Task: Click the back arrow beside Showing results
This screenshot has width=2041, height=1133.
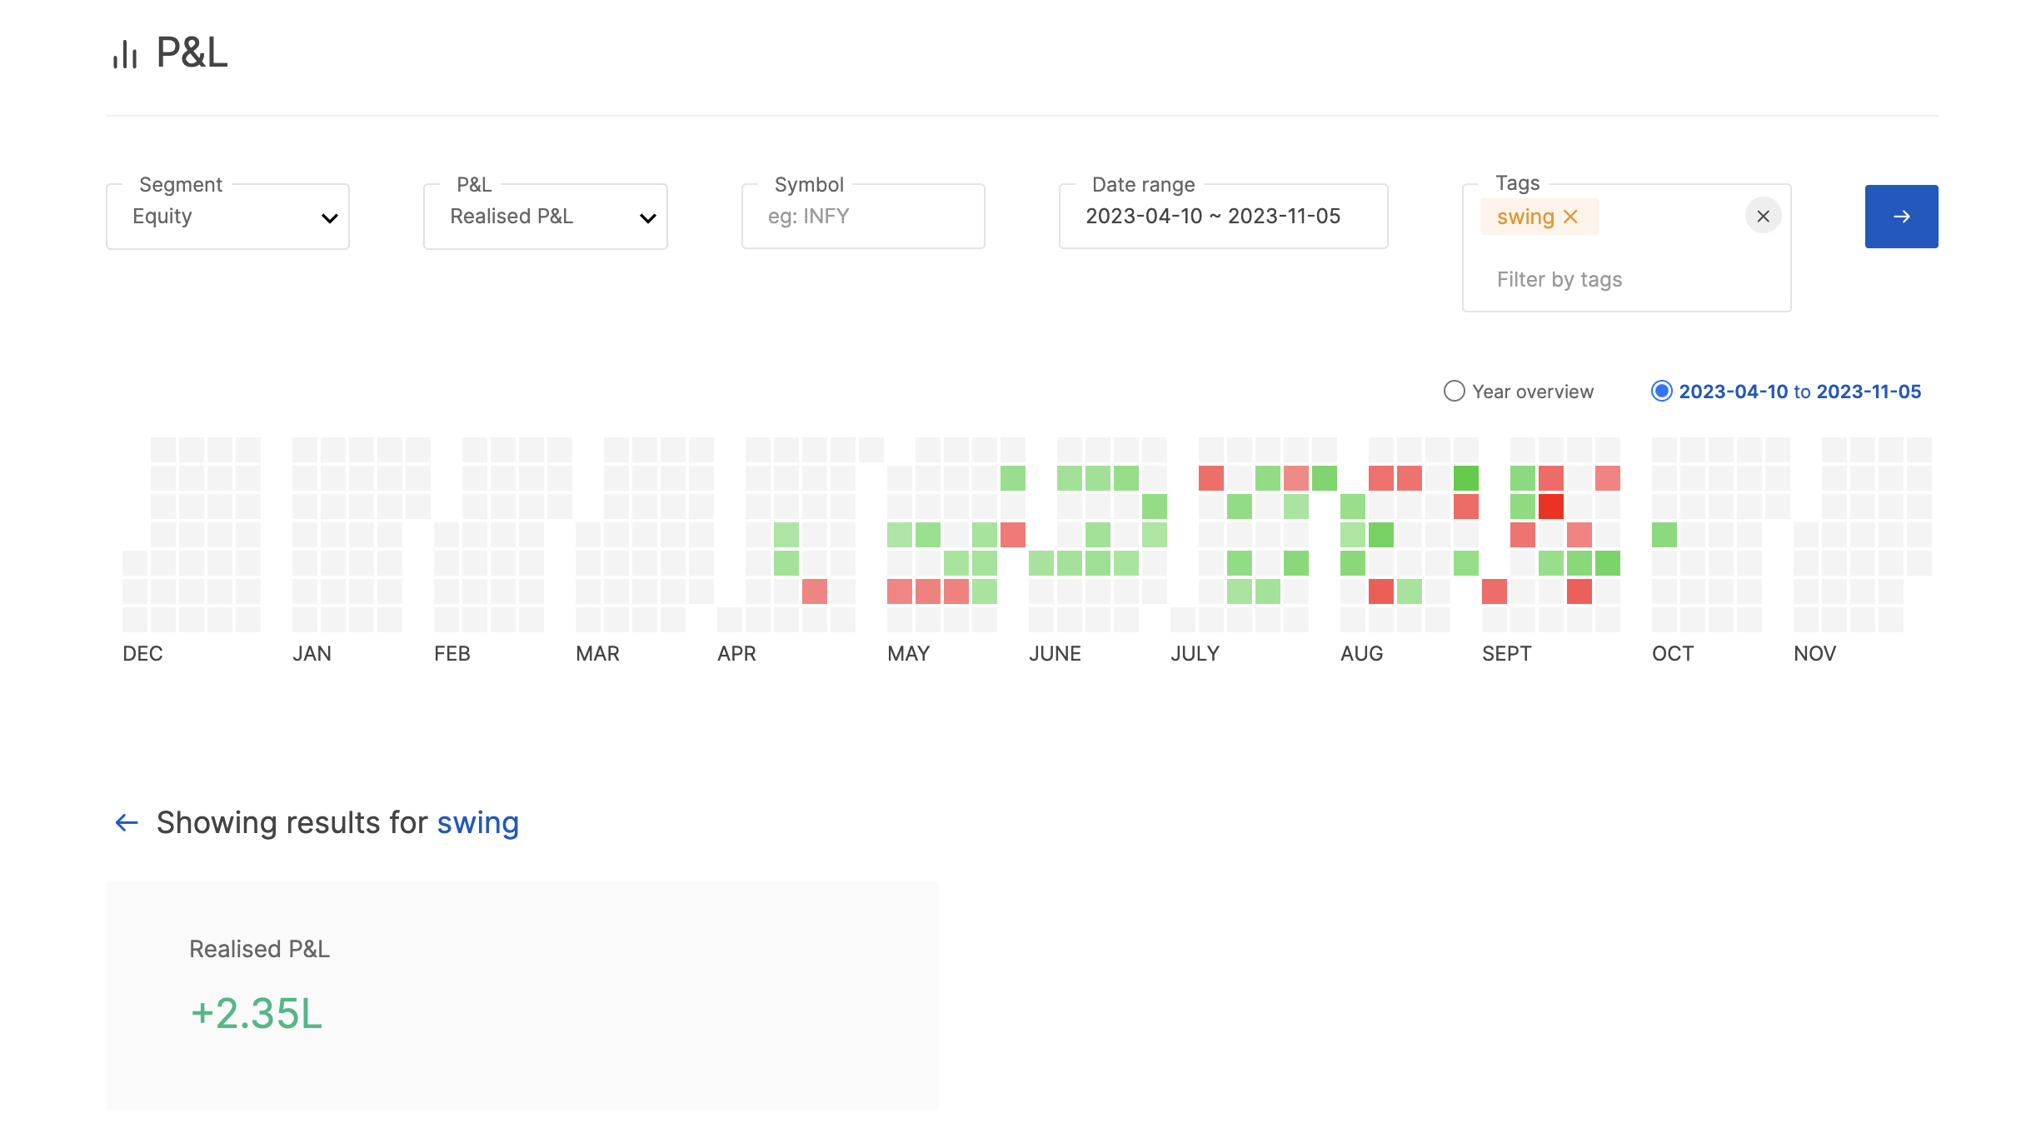Action: tap(127, 823)
